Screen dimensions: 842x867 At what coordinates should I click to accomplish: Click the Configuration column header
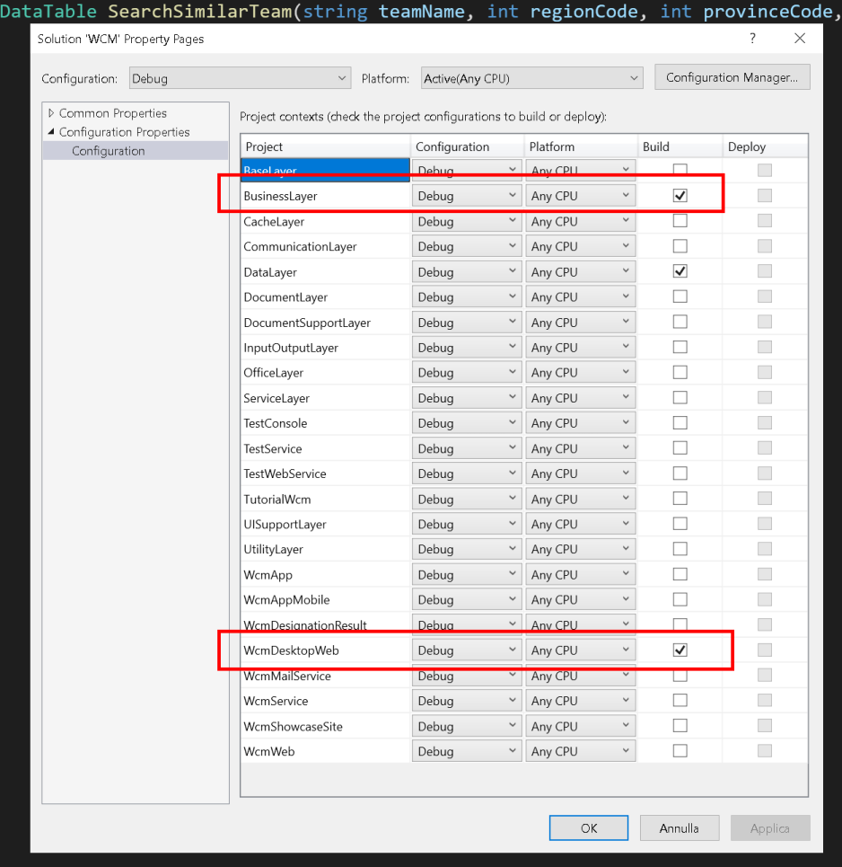(467, 146)
